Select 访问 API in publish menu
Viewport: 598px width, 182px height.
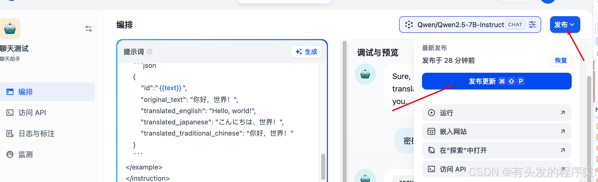coord(497,169)
